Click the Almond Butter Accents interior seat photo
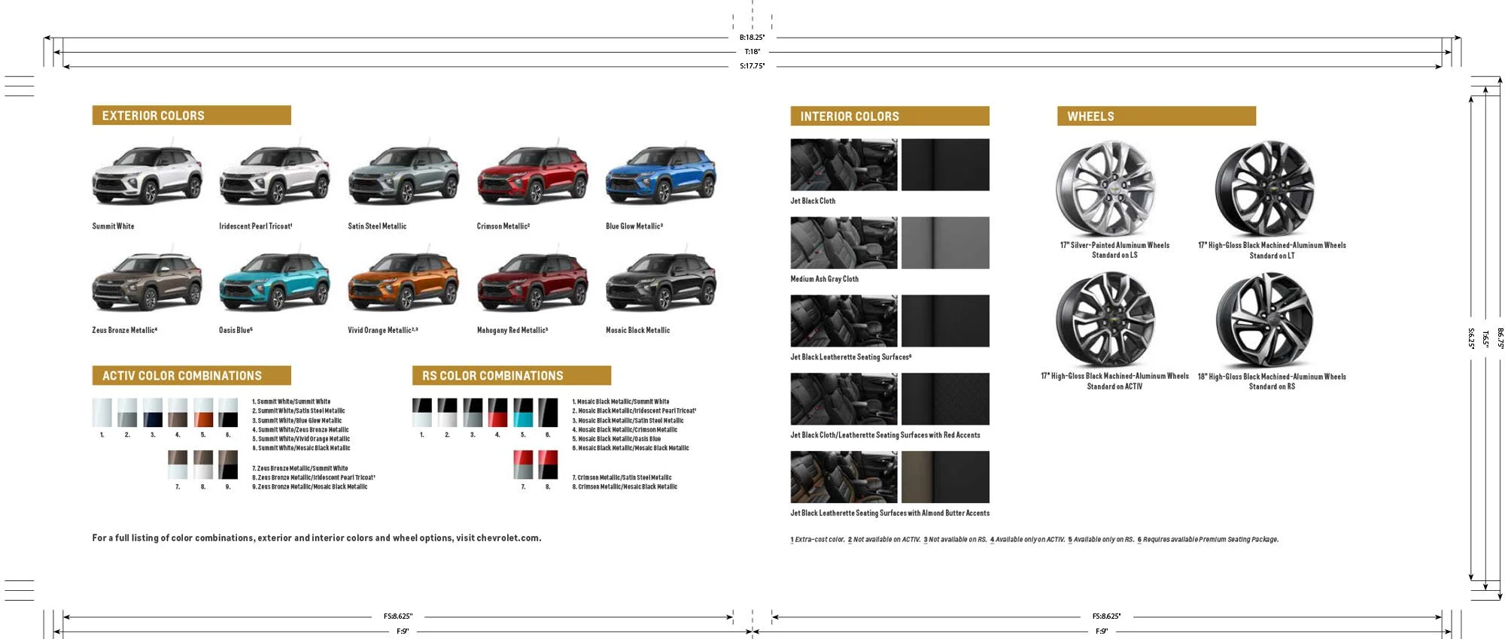 coord(844,477)
